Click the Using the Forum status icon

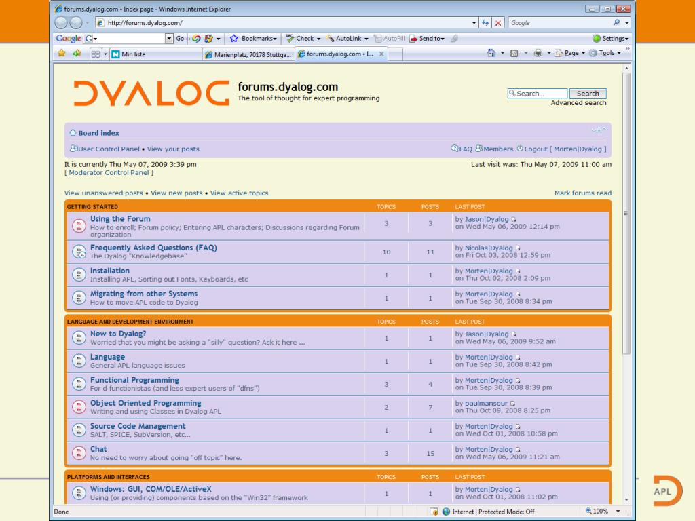(79, 226)
